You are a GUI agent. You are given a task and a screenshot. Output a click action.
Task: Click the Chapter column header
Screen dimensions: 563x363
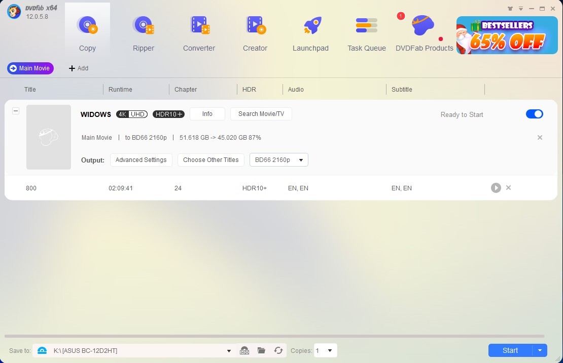(186, 89)
